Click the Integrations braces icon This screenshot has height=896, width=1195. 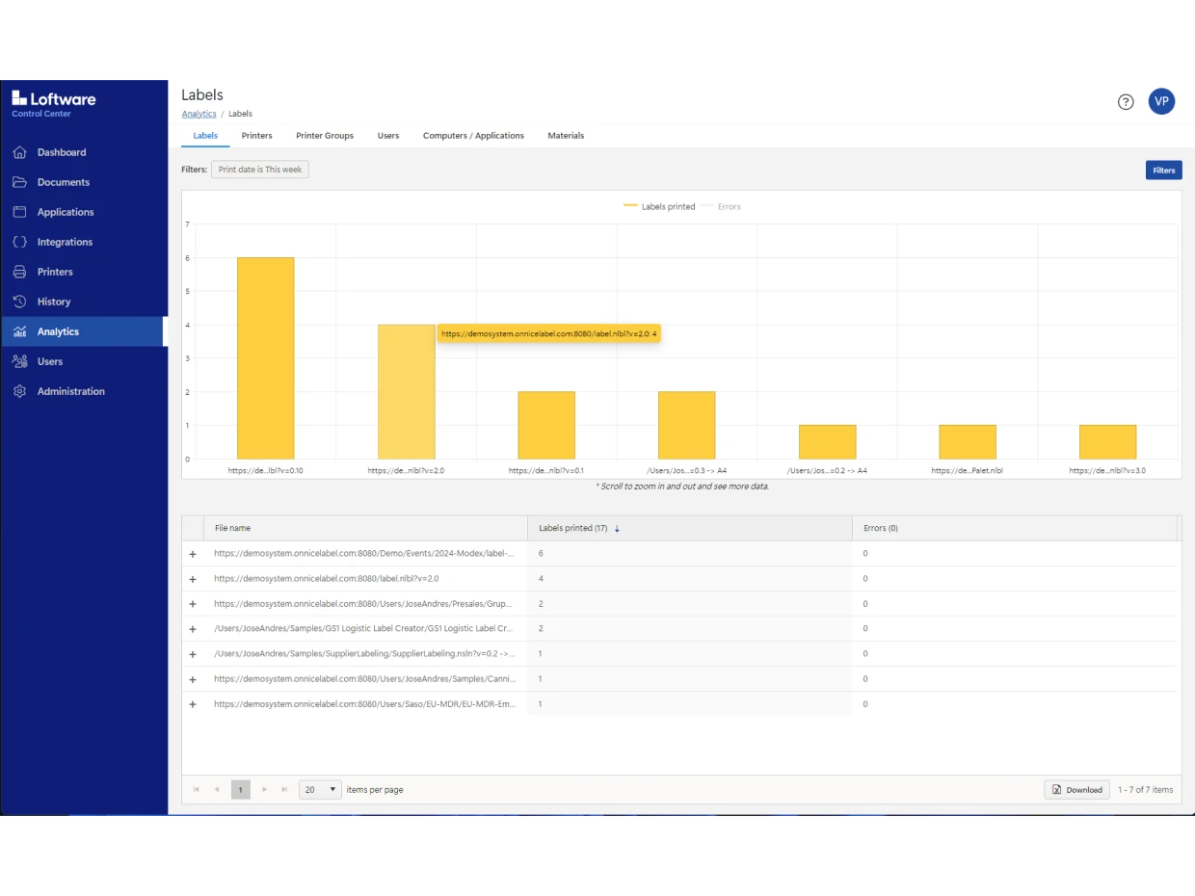coord(19,242)
